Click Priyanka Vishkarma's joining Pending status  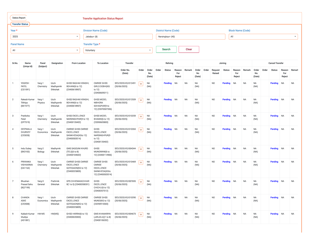pos(226,162)
